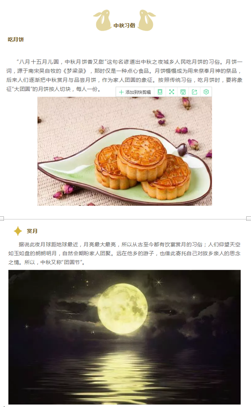Select the full moon night photo
The height and width of the screenshot is (407, 251).
(x=124, y=337)
